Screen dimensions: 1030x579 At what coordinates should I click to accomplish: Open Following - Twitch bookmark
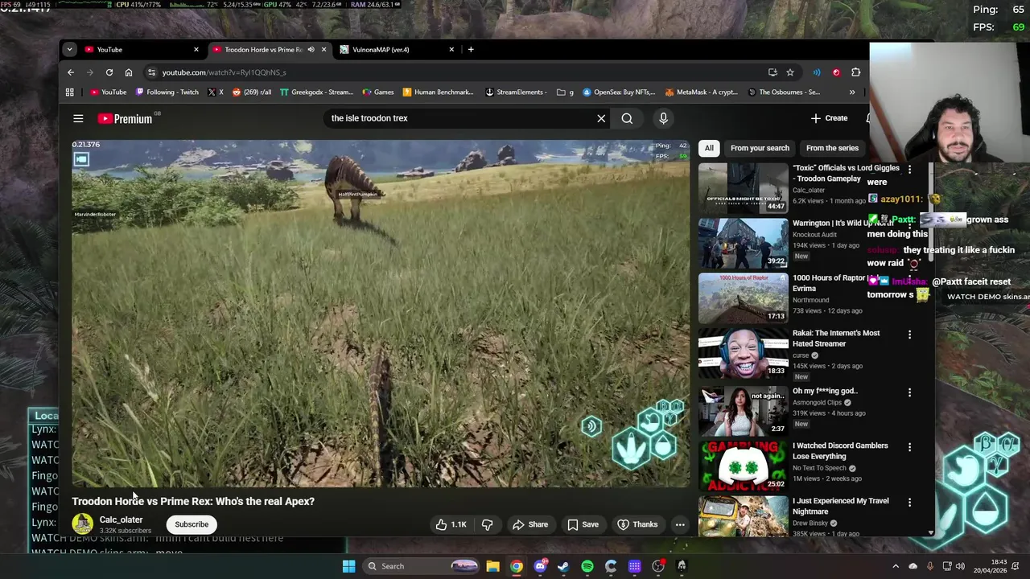tap(167, 92)
